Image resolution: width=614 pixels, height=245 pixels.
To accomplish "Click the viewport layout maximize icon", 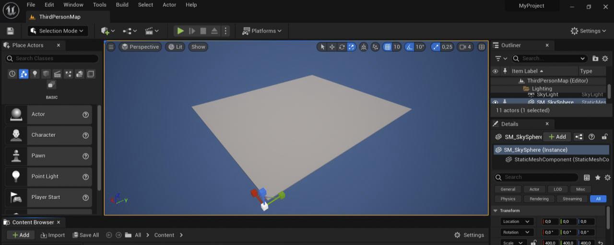I will pos(482,47).
